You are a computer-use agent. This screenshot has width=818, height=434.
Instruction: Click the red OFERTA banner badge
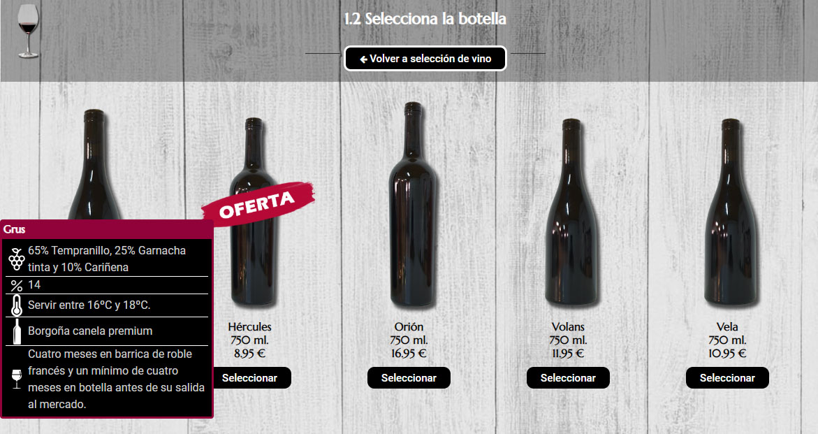tap(258, 203)
